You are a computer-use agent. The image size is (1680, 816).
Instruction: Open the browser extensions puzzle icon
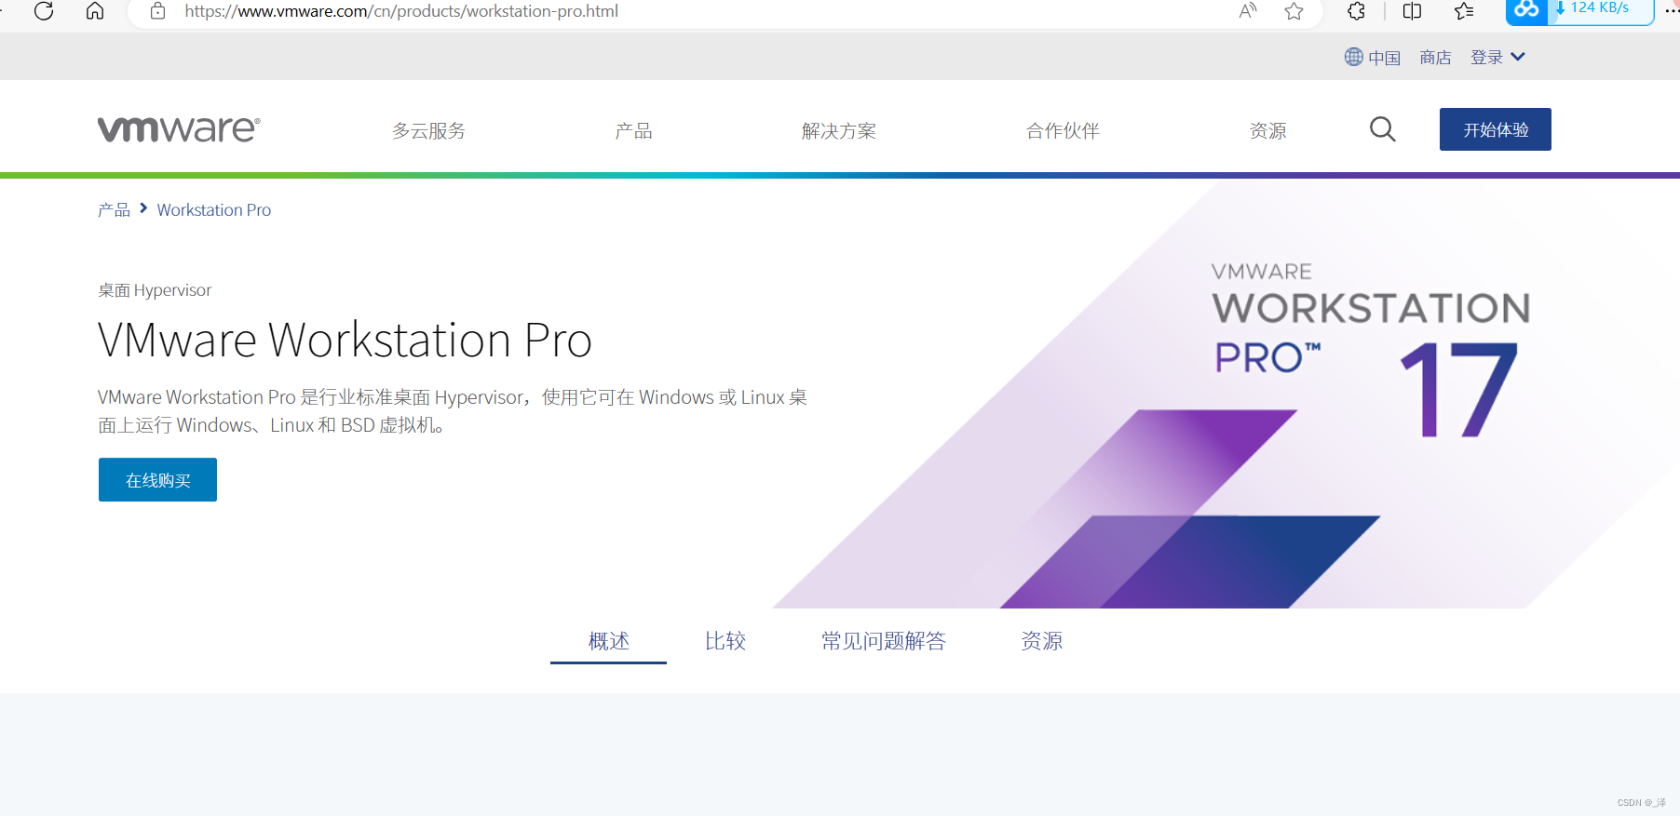tap(1357, 11)
